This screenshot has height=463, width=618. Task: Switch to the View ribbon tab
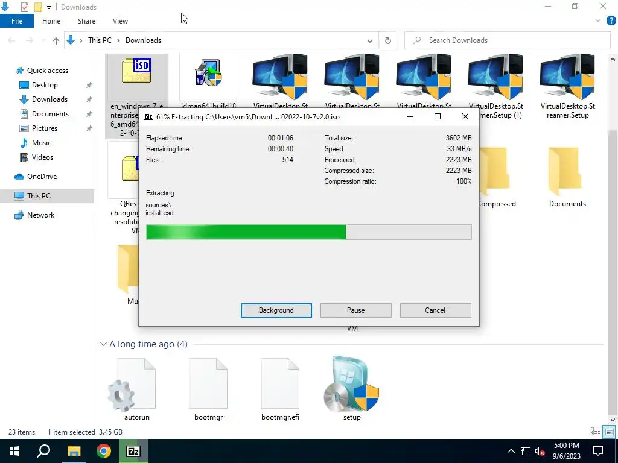pyautogui.click(x=120, y=21)
